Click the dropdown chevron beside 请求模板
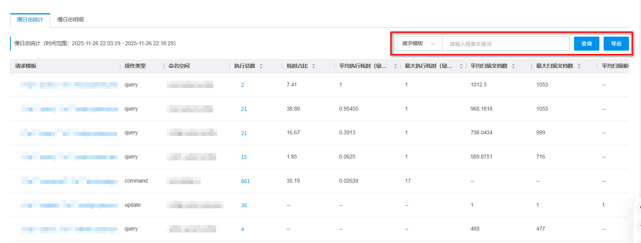This screenshot has width=641, height=243. (x=433, y=44)
